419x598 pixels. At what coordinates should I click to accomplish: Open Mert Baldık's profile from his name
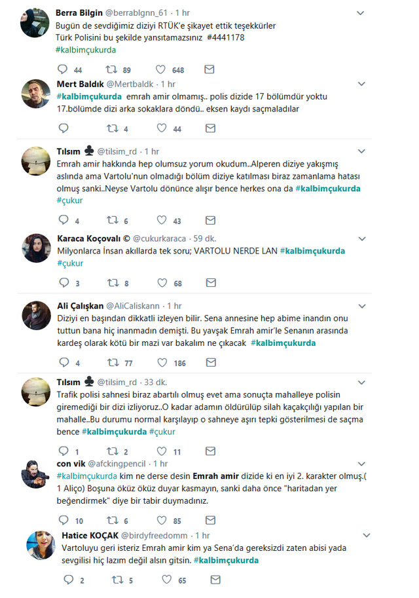pyautogui.click(x=80, y=84)
